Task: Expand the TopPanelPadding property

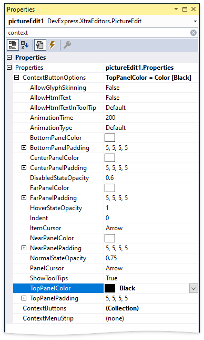Action: [24, 298]
